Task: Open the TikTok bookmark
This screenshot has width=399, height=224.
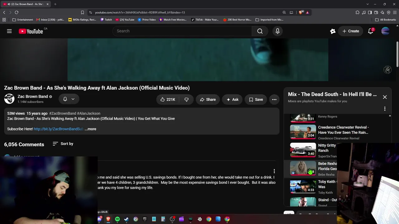Action: coord(205,20)
